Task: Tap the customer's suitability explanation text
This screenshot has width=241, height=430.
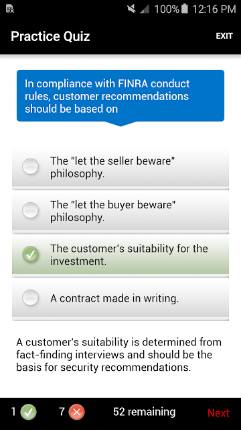Action: coord(119,355)
